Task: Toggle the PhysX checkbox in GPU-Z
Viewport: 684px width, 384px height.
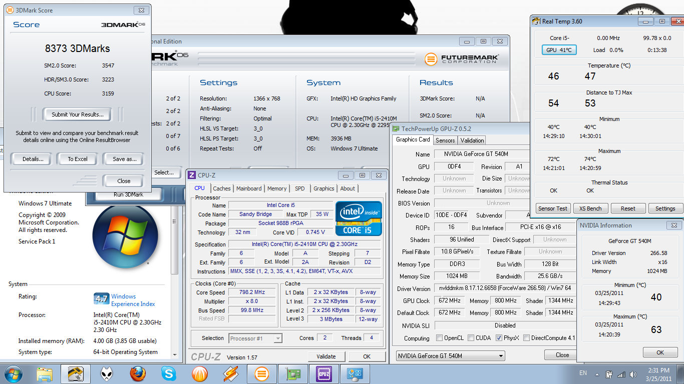Action: [499, 338]
